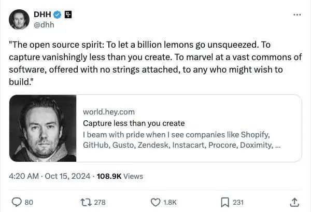Open the @dhh handle link
This screenshot has width=311, height=212.
coord(44,24)
